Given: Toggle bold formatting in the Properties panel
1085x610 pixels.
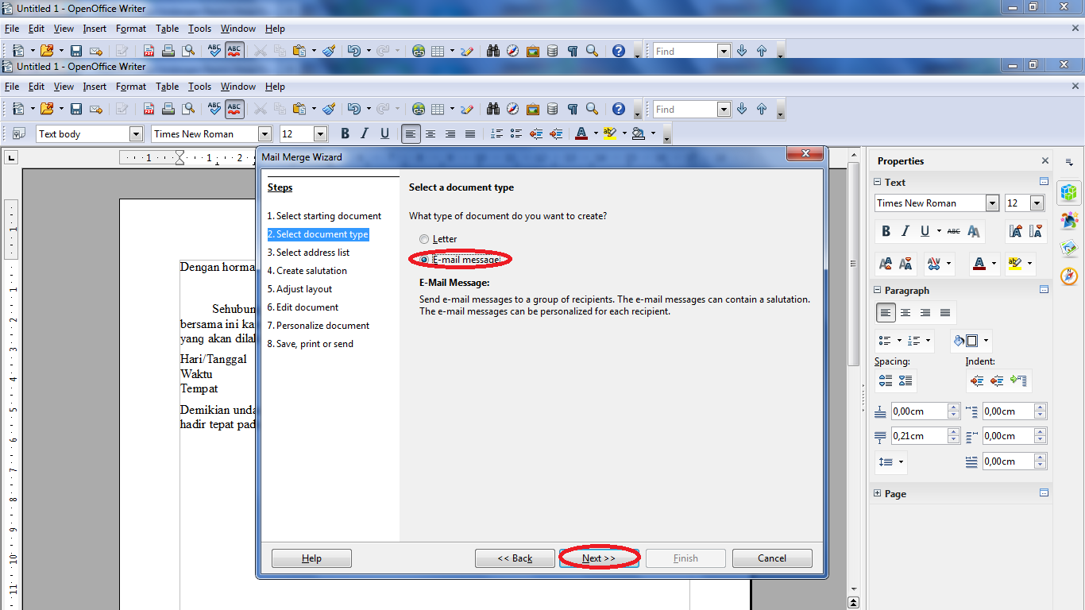Looking at the screenshot, I should click(886, 231).
